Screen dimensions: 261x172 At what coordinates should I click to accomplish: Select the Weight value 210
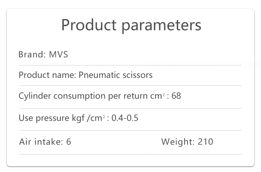205,142
